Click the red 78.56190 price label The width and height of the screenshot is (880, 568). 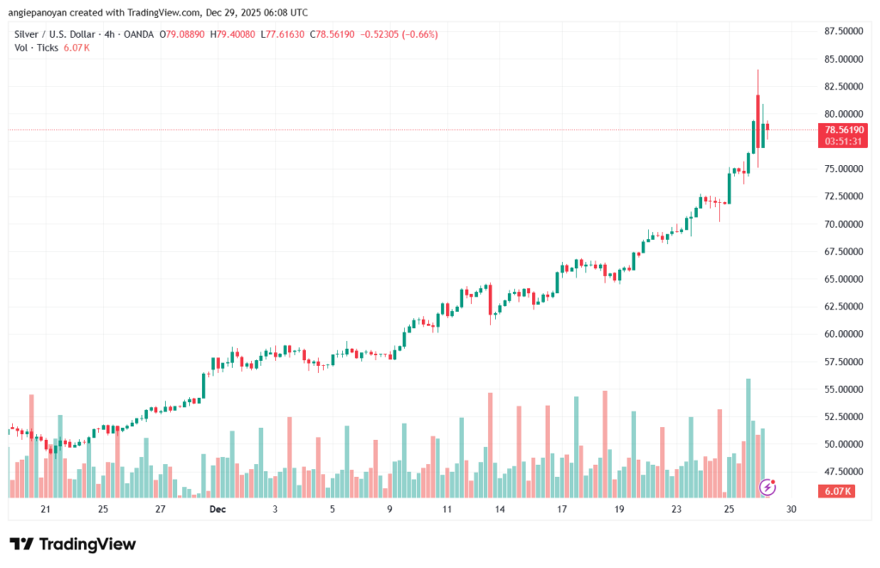(843, 129)
